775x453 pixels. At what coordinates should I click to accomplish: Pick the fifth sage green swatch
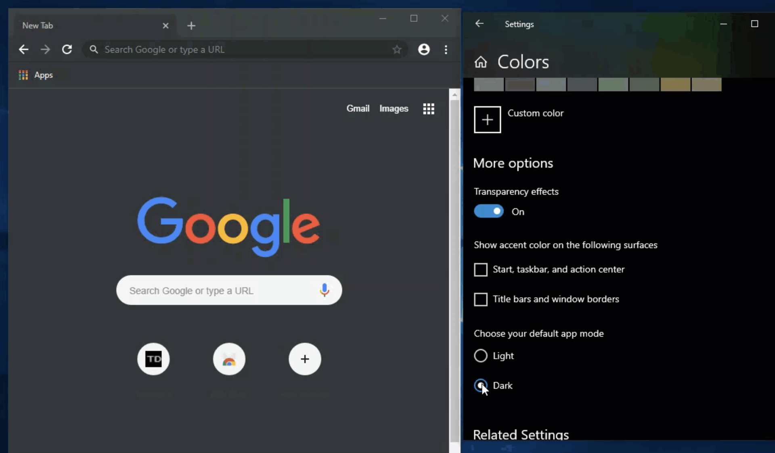[x=613, y=84]
